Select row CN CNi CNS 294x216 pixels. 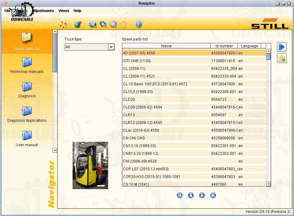[x=194, y=138]
